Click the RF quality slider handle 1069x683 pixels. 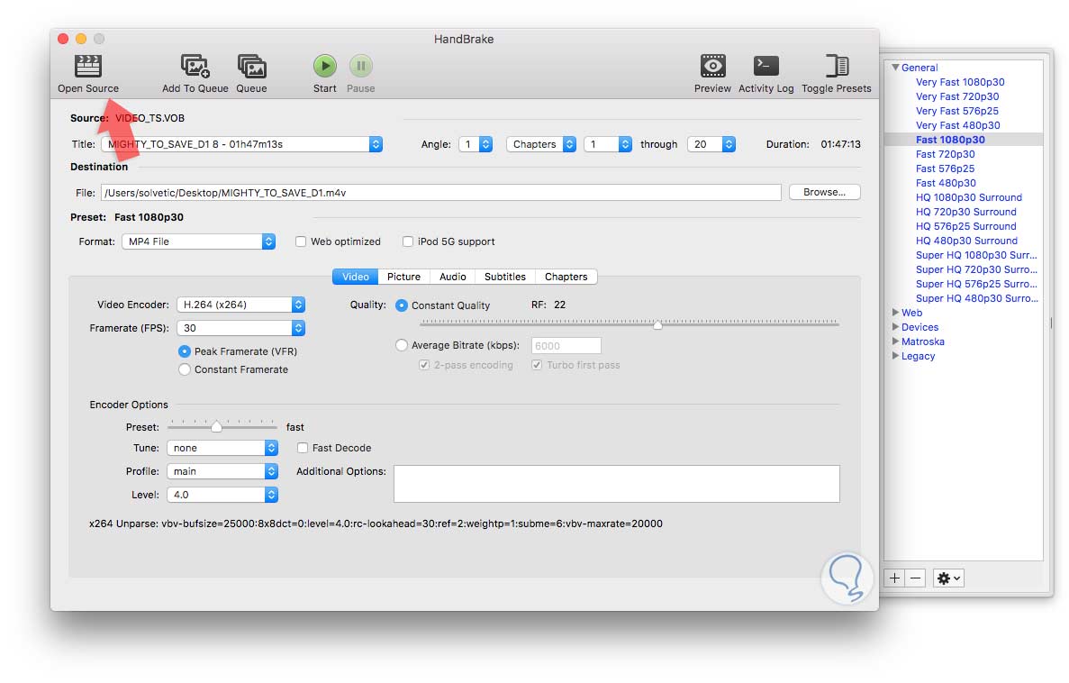pos(657,324)
